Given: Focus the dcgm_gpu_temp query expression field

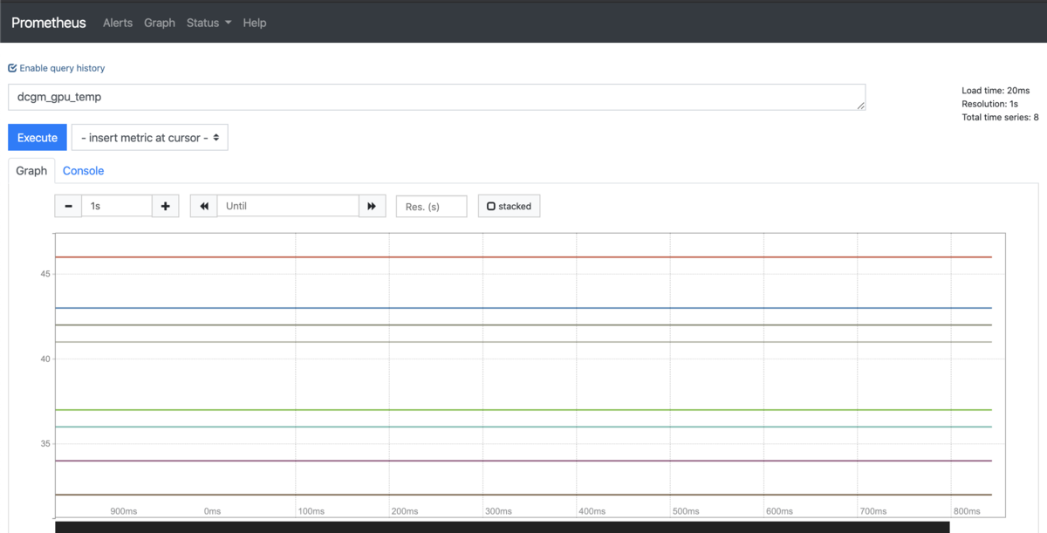Looking at the screenshot, I should pyautogui.click(x=437, y=97).
